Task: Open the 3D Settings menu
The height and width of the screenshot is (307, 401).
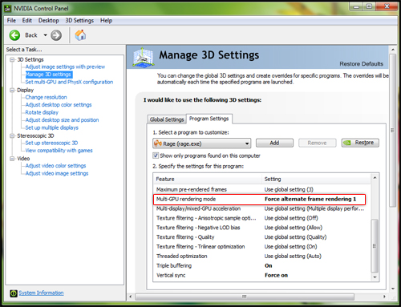Action: click(x=79, y=20)
